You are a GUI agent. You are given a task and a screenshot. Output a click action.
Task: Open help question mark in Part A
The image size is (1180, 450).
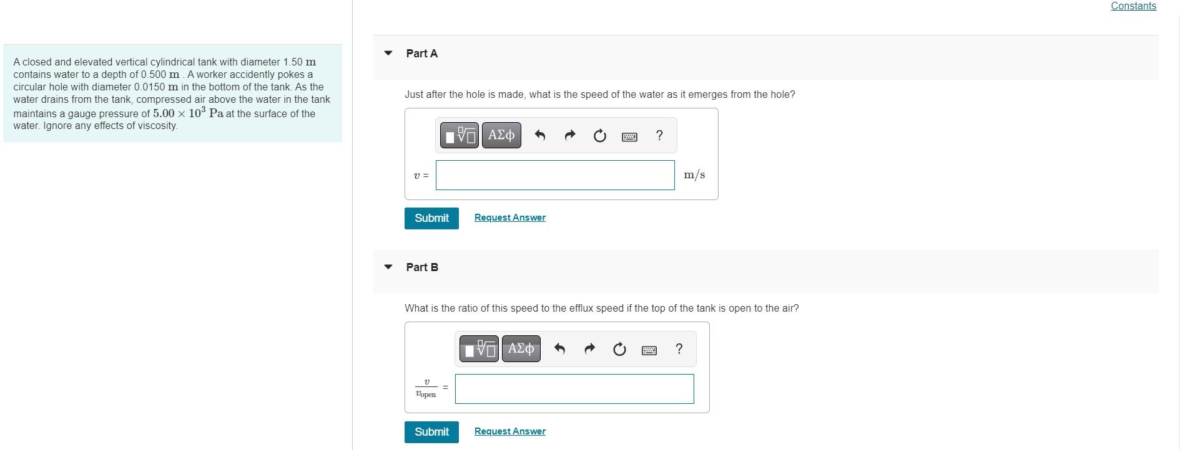click(659, 135)
